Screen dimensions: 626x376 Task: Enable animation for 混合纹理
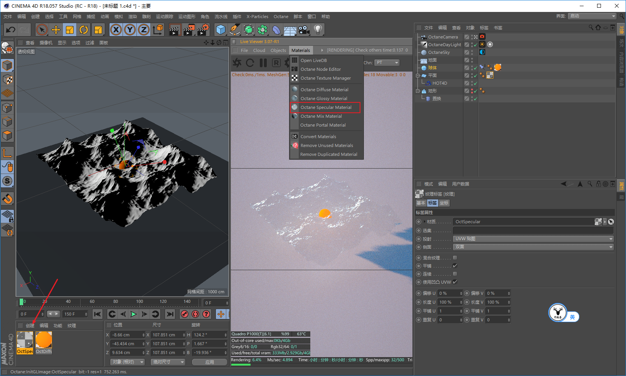pyautogui.click(x=419, y=257)
